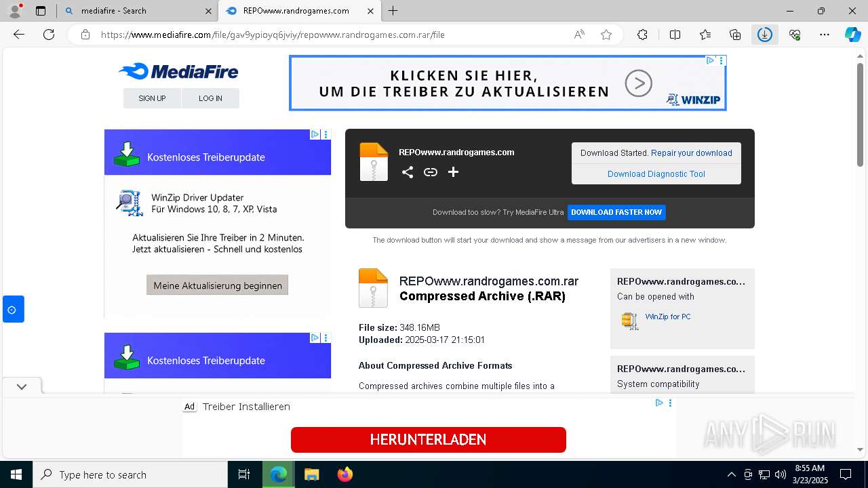Open the Extensions puzzle icon
Image resolution: width=868 pixels, height=488 pixels.
[642, 35]
